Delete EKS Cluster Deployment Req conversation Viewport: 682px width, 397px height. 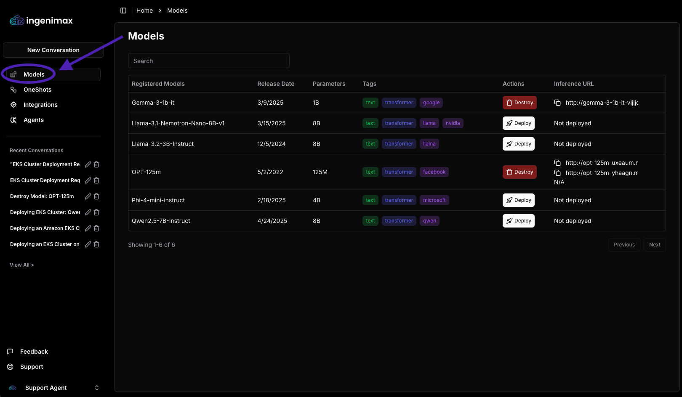96,180
